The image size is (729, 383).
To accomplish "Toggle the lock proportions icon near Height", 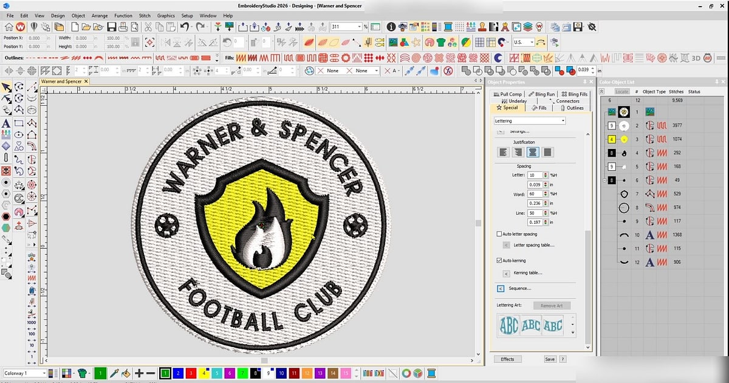I will tap(135, 42).
